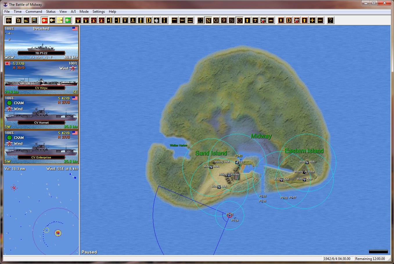Click the percent sign toolbar icon

(232, 20)
